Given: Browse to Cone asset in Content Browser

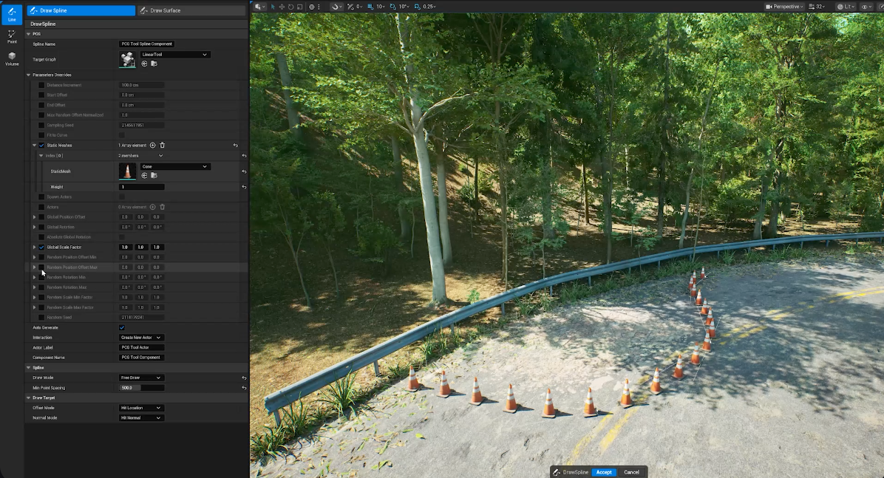Looking at the screenshot, I should [154, 176].
